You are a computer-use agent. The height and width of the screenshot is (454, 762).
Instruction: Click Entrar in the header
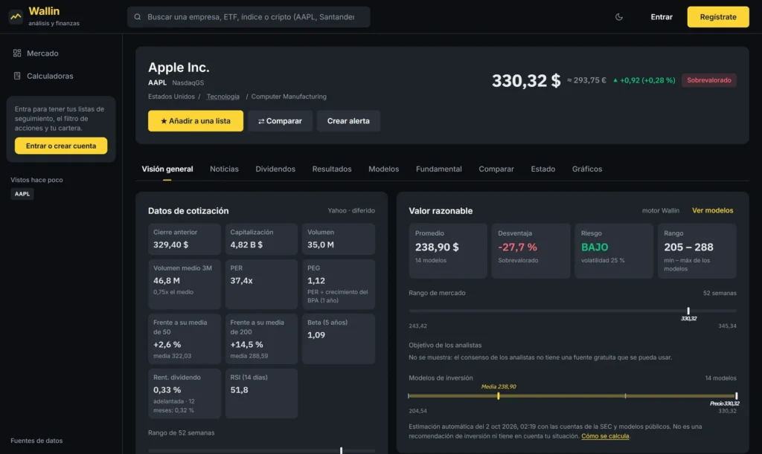click(662, 17)
